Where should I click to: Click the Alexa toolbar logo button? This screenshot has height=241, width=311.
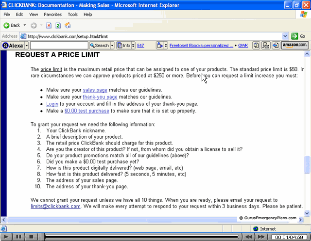(13, 46)
